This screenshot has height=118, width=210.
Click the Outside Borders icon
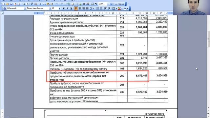click(x=114, y=9)
